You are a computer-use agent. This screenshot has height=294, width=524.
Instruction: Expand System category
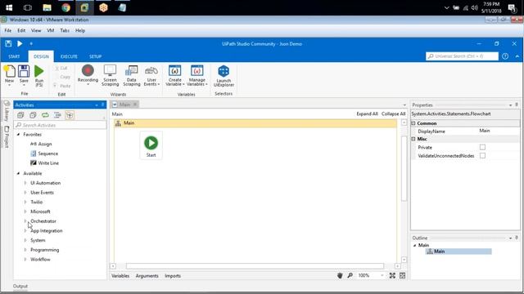(x=25, y=240)
